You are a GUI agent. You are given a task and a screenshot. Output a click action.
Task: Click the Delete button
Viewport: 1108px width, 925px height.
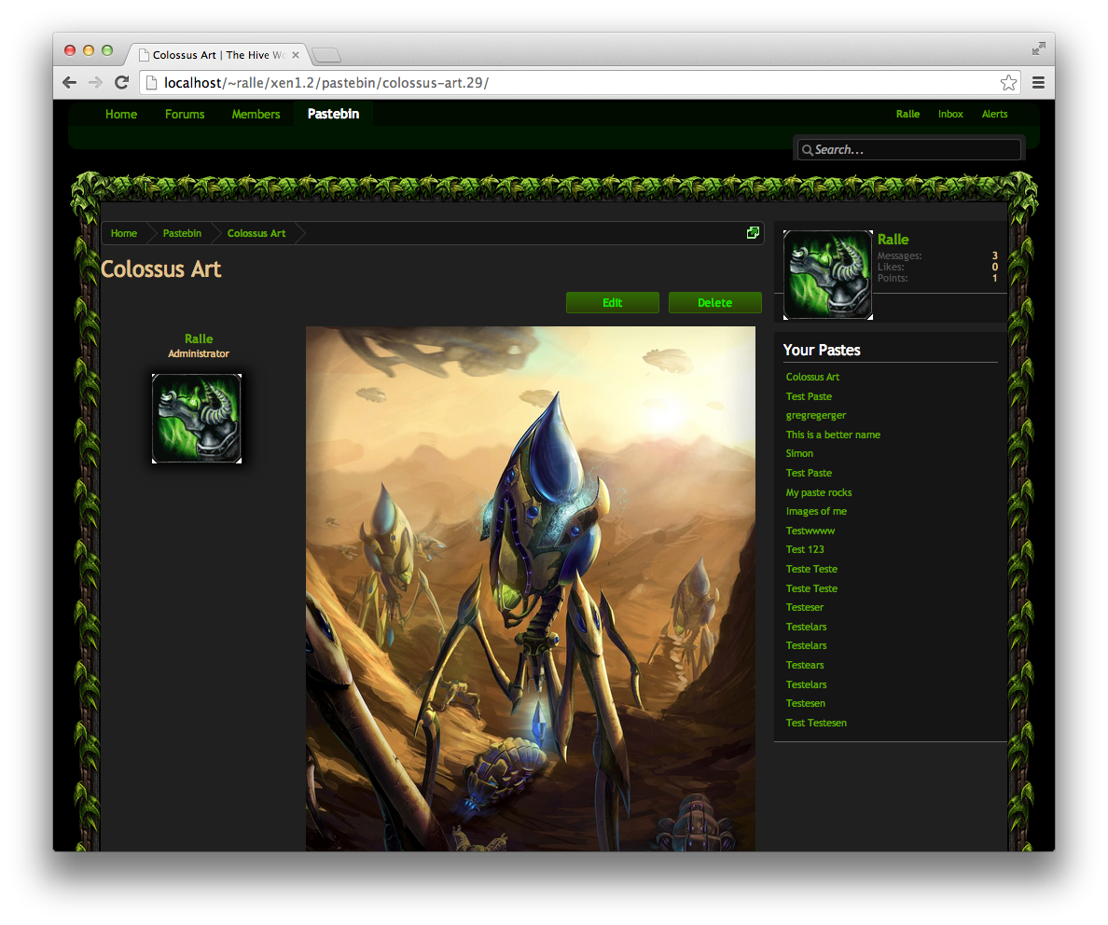tap(715, 302)
